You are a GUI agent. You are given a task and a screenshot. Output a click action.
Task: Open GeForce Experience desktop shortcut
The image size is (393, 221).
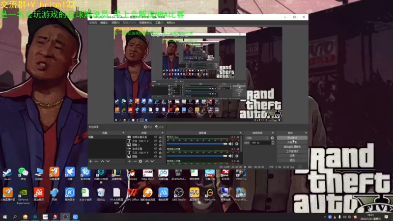pyautogui.click(x=23, y=196)
